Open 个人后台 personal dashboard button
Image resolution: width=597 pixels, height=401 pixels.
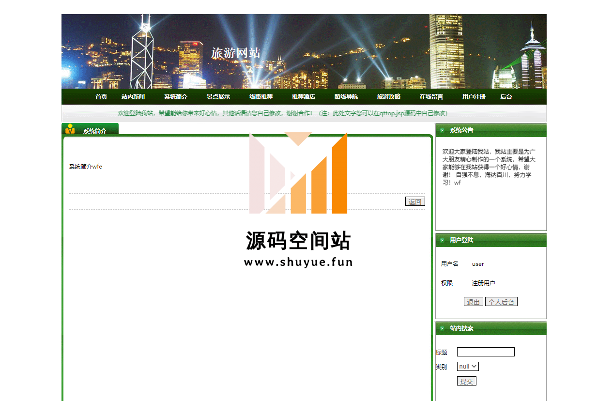(501, 302)
